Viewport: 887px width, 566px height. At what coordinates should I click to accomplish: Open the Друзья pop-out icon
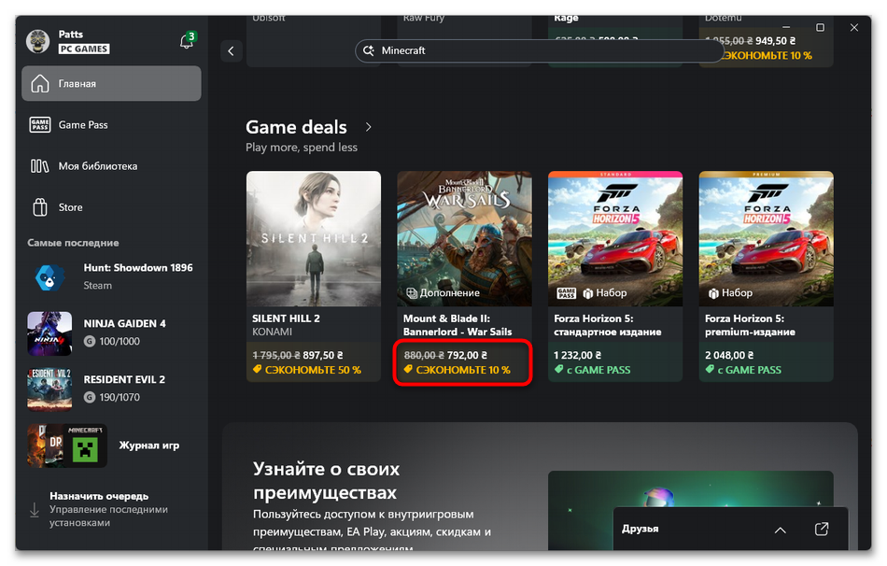tap(821, 529)
